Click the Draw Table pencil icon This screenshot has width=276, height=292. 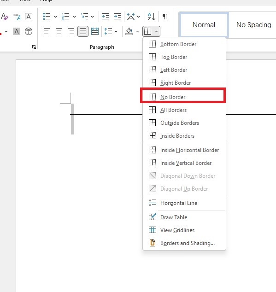pyautogui.click(x=153, y=217)
